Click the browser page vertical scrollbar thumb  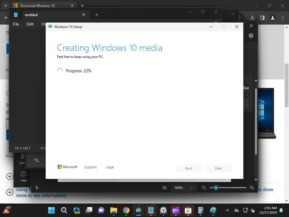[x=287, y=85]
